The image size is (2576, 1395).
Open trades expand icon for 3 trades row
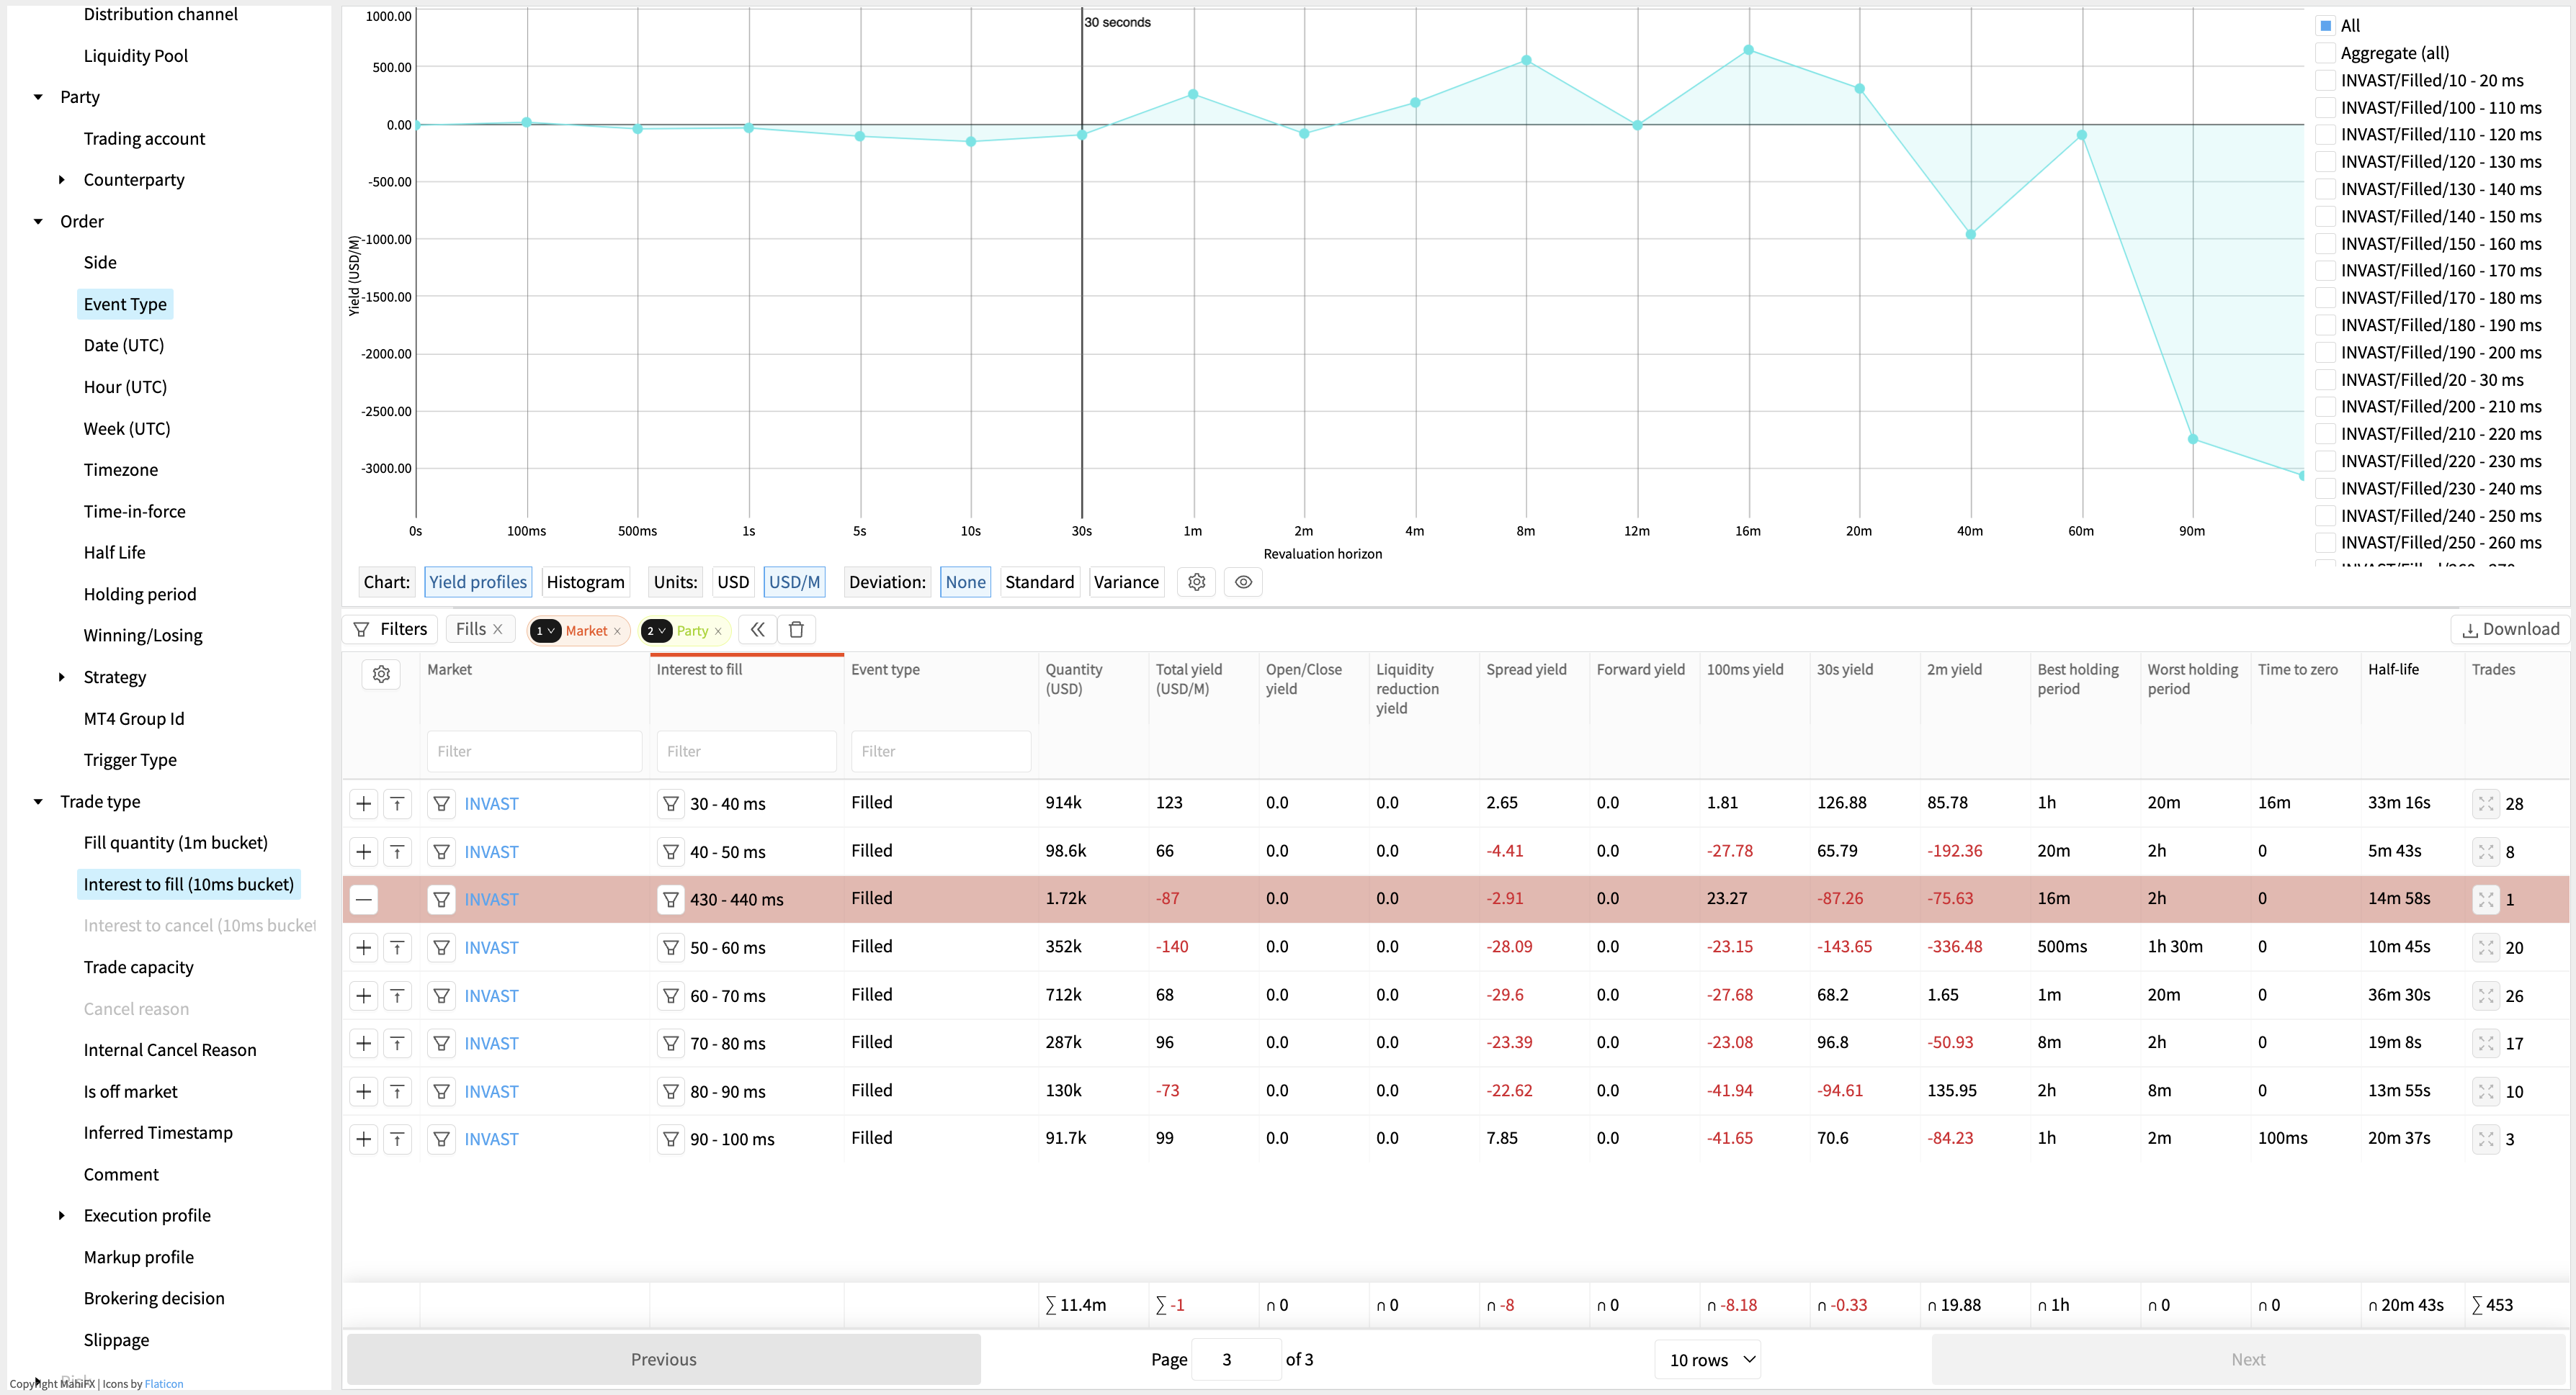[2485, 1139]
